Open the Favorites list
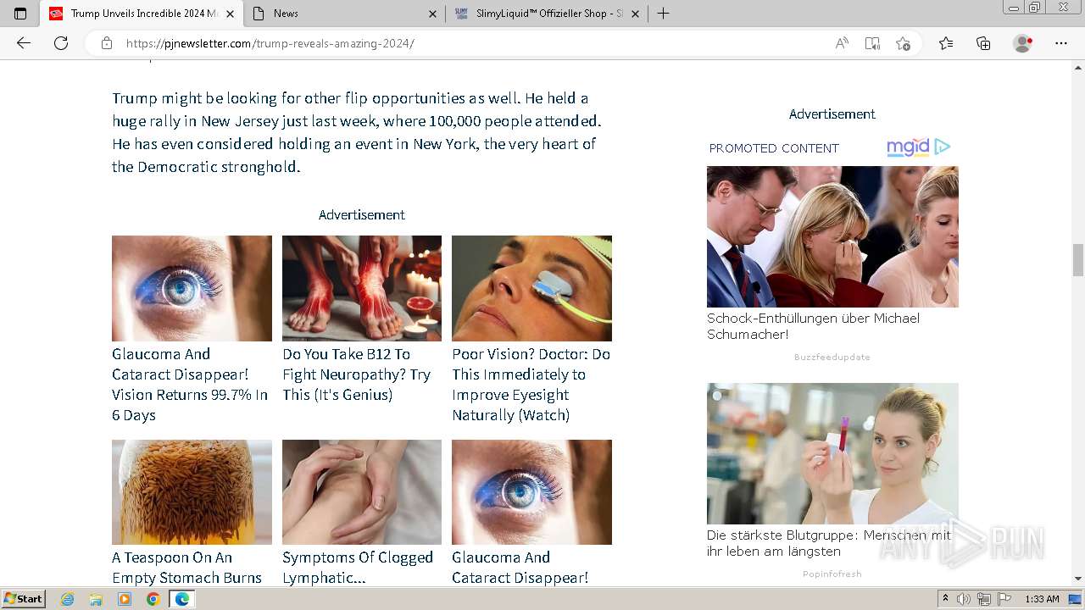 (946, 43)
